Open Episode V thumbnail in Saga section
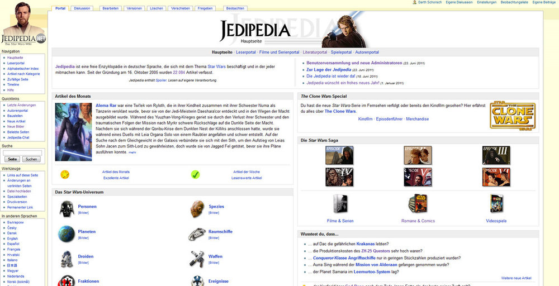This screenshot has width=559, height=286. (x=418, y=177)
